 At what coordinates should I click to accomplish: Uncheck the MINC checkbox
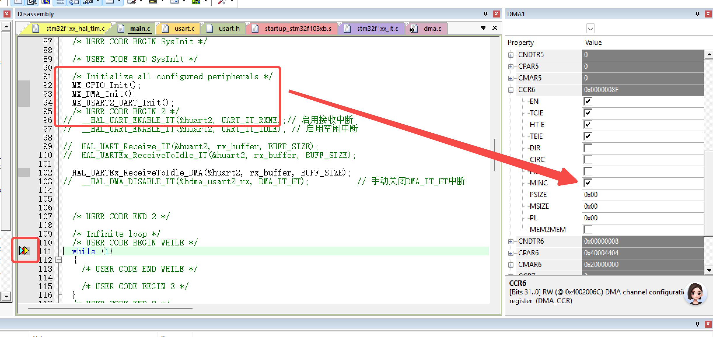click(588, 183)
